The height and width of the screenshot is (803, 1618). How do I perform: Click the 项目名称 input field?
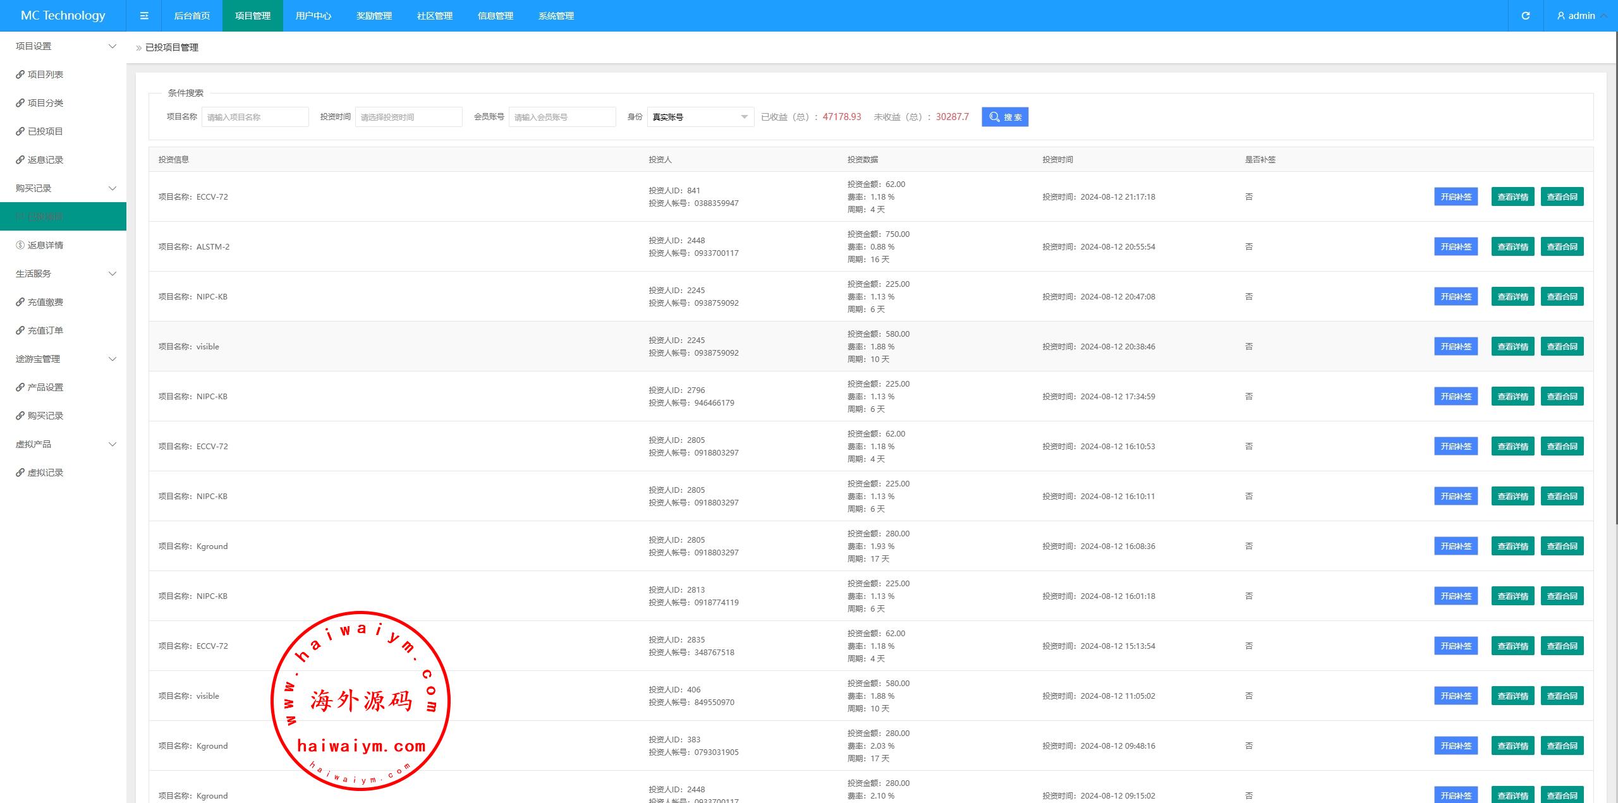tap(255, 117)
